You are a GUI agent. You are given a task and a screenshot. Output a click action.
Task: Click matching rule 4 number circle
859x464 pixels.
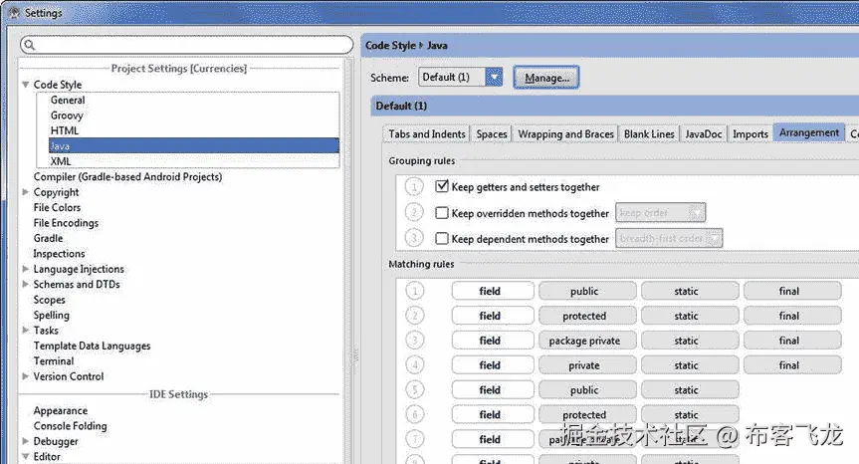(415, 364)
